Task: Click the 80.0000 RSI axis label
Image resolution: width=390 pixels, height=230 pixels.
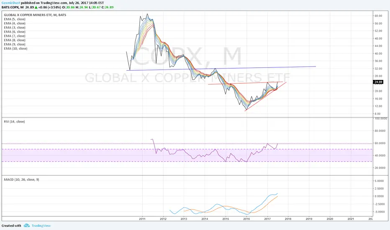Action: pos(380,131)
